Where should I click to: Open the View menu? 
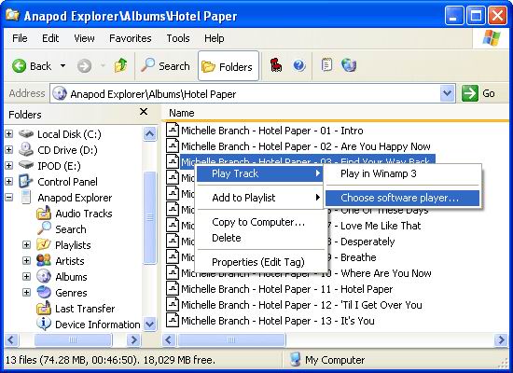(84, 38)
